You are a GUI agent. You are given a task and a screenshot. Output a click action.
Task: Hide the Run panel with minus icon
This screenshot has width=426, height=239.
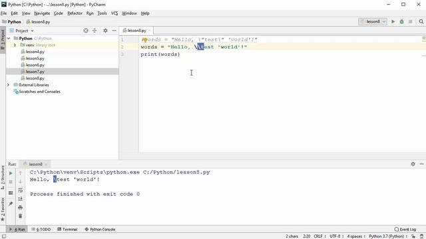coord(421,164)
